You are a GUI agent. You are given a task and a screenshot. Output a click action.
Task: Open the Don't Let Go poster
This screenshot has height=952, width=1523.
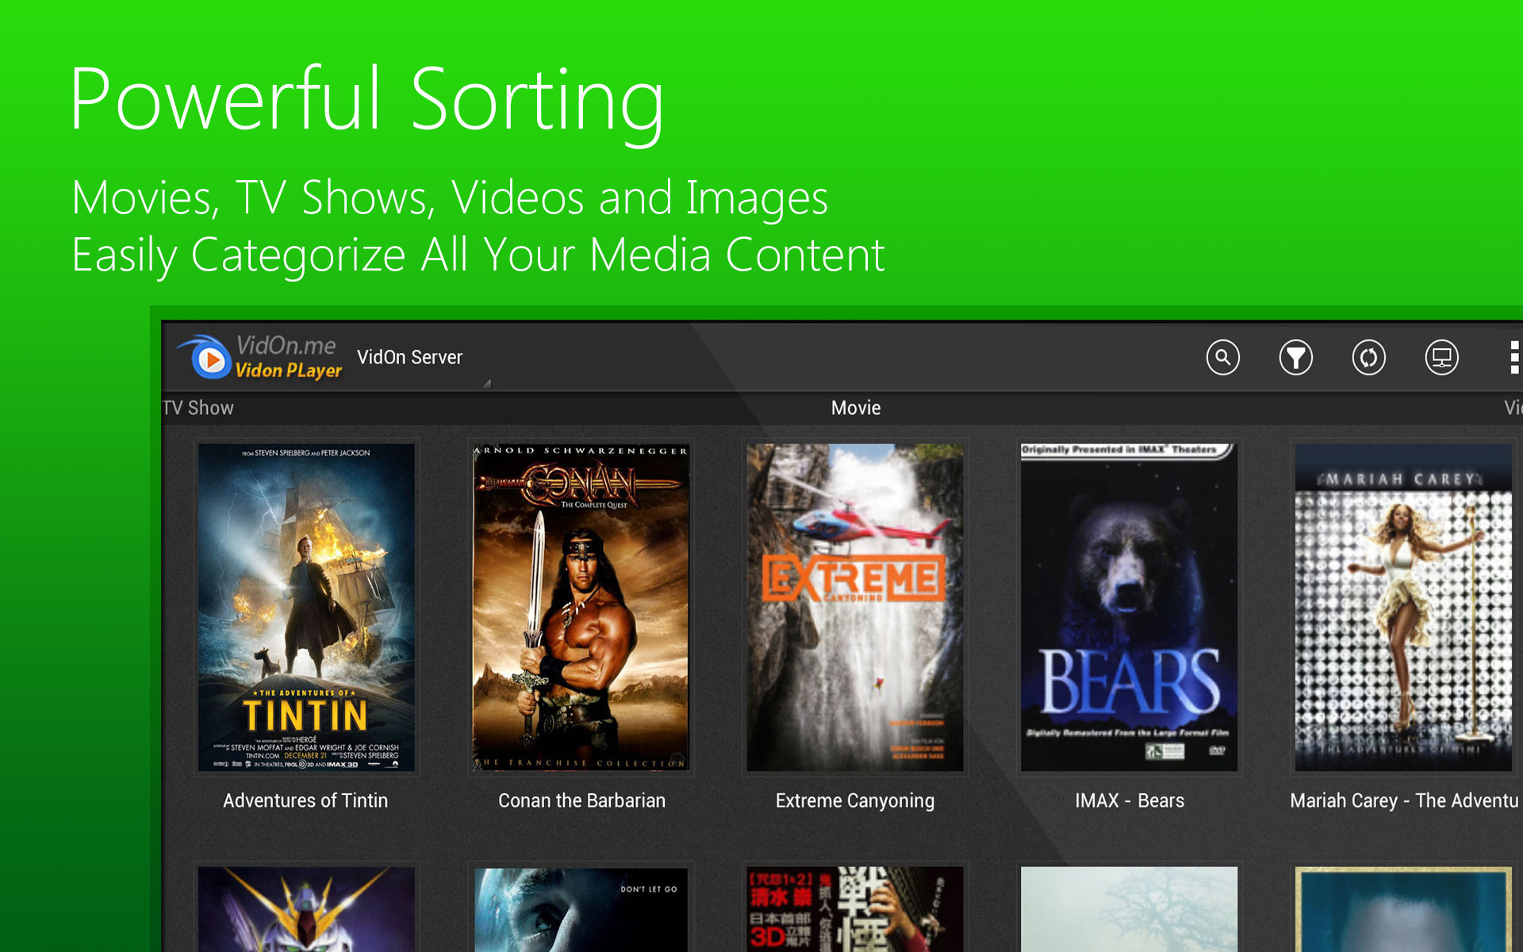(x=581, y=909)
